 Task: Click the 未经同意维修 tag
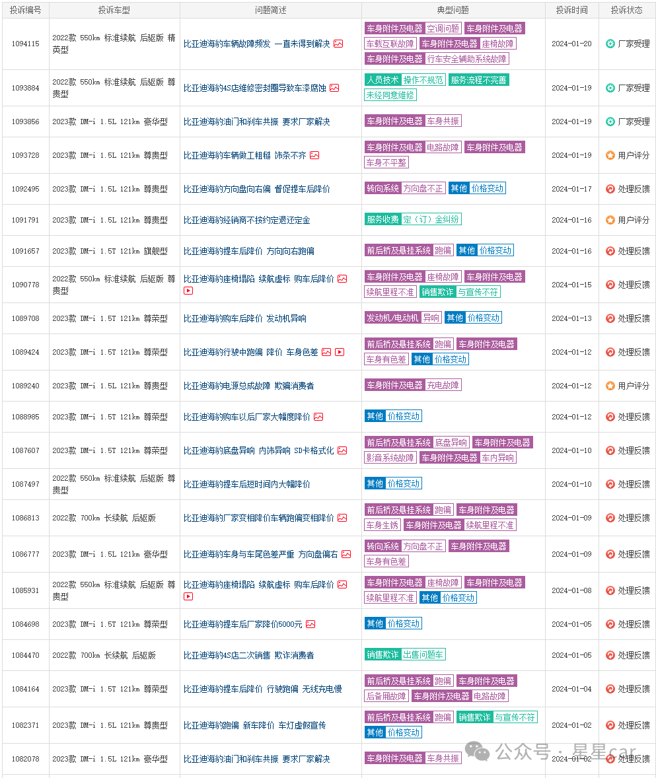(x=390, y=95)
